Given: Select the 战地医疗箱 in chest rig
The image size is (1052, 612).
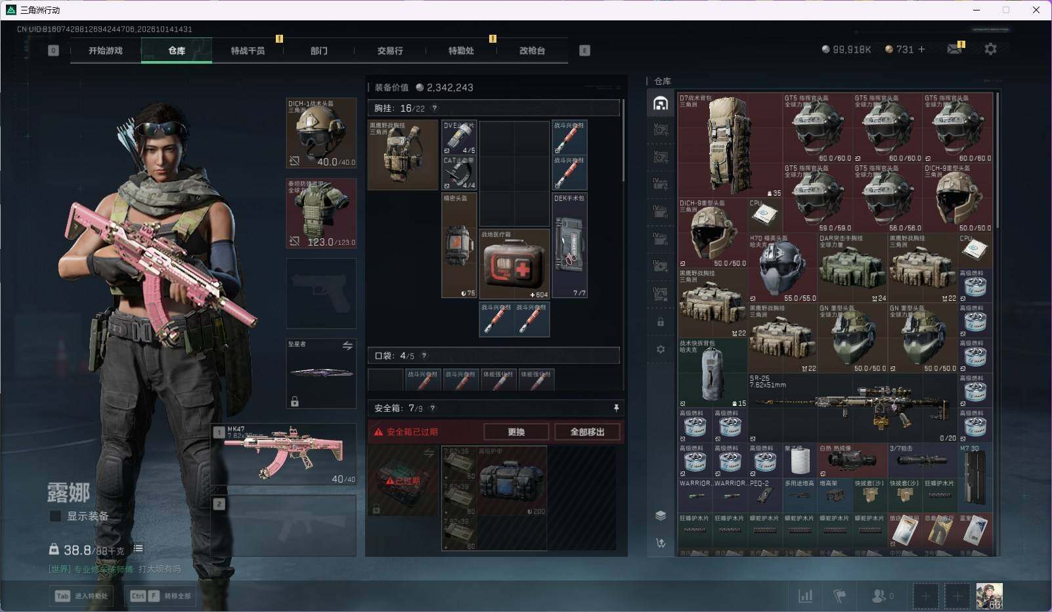Looking at the screenshot, I should pos(515,264).
